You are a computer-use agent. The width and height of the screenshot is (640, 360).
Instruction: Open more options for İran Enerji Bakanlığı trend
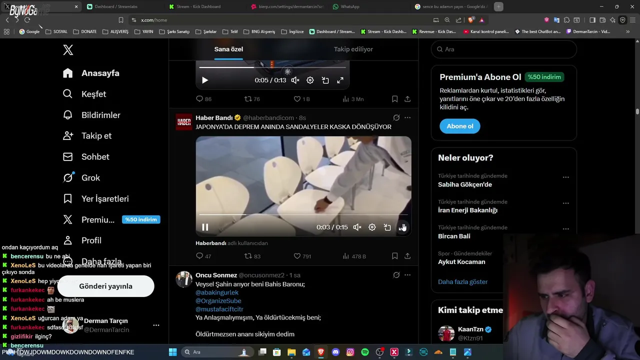pos(565,203)
